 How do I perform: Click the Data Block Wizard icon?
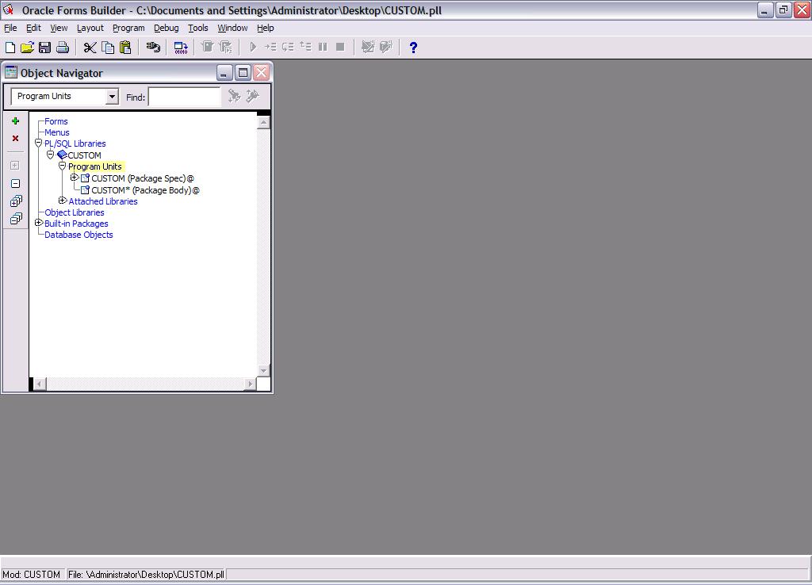(x=386, y=48)
